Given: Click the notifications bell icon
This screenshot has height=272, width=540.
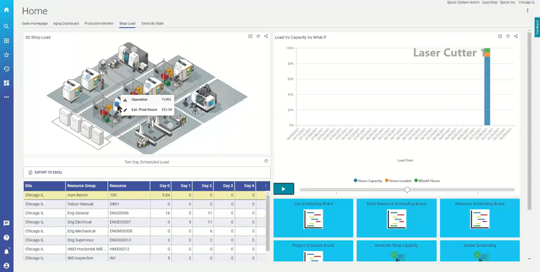Looking at the screenshot, I should coord(6,252).
